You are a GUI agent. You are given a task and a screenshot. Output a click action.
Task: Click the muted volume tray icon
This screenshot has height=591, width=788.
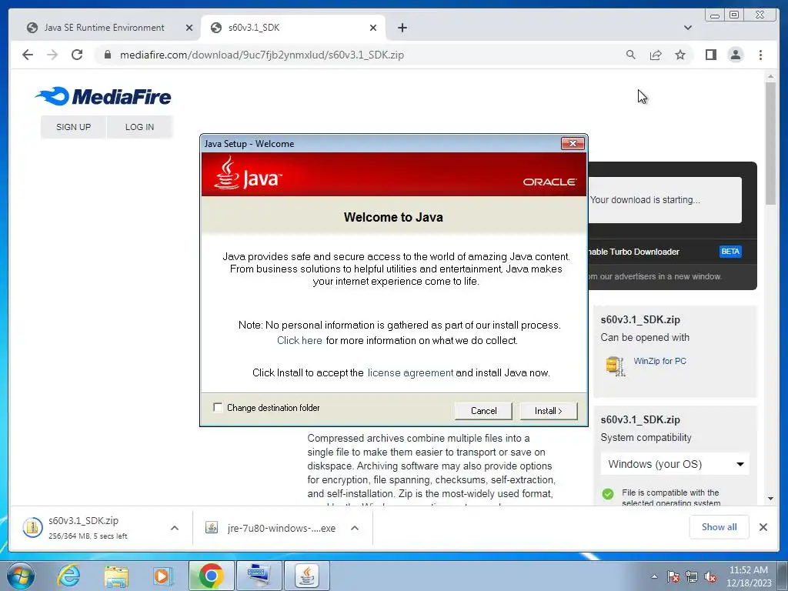[710, 577]
